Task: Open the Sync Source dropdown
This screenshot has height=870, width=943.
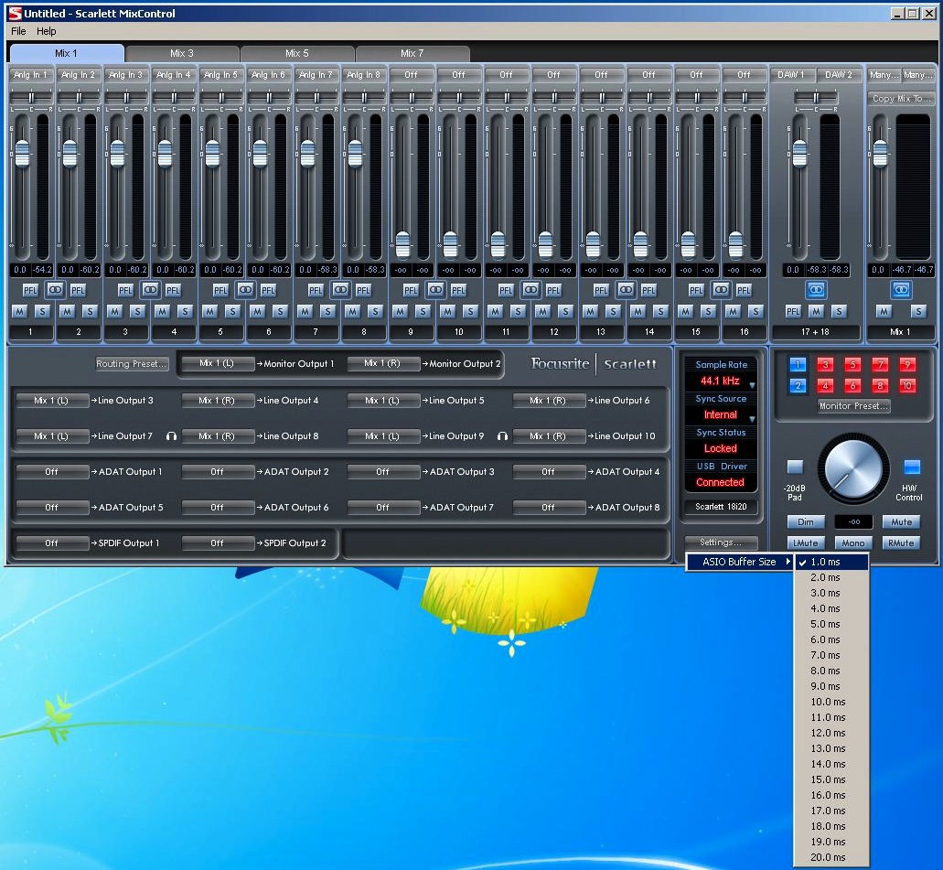Action: click(721, 414)
